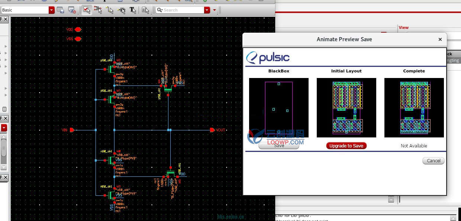Click the list-with-cursor toolbar icon

point(146,10)
